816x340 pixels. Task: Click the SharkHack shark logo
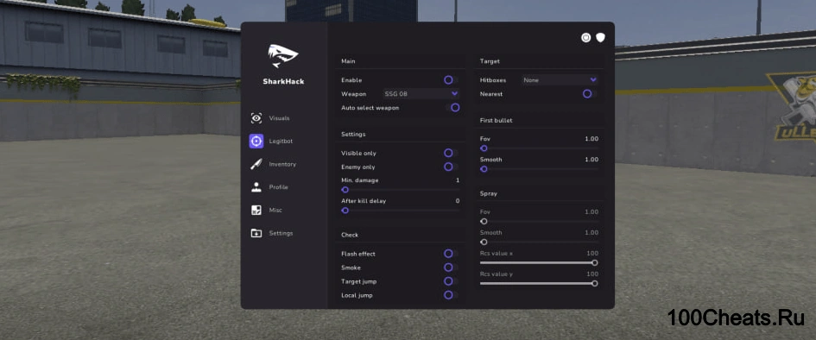(283, 55)
